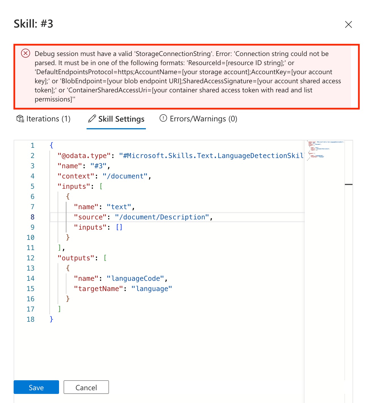Click the "/document" context value
Image resolution: width=365 pixels, height=403 pixels.
[x=125, y=176]
